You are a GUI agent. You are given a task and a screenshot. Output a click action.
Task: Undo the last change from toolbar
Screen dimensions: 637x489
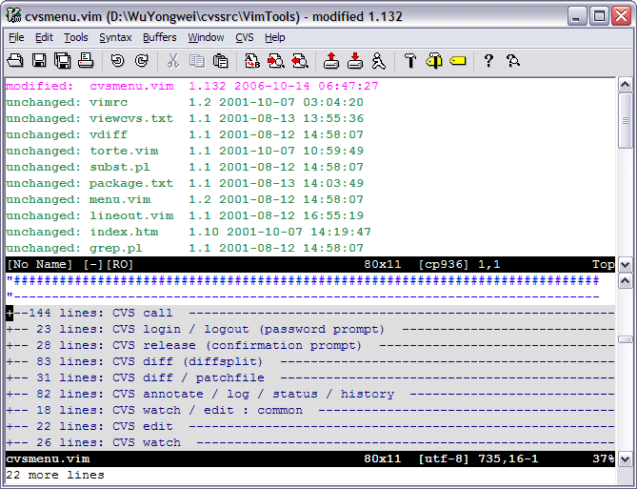[117, 61]
